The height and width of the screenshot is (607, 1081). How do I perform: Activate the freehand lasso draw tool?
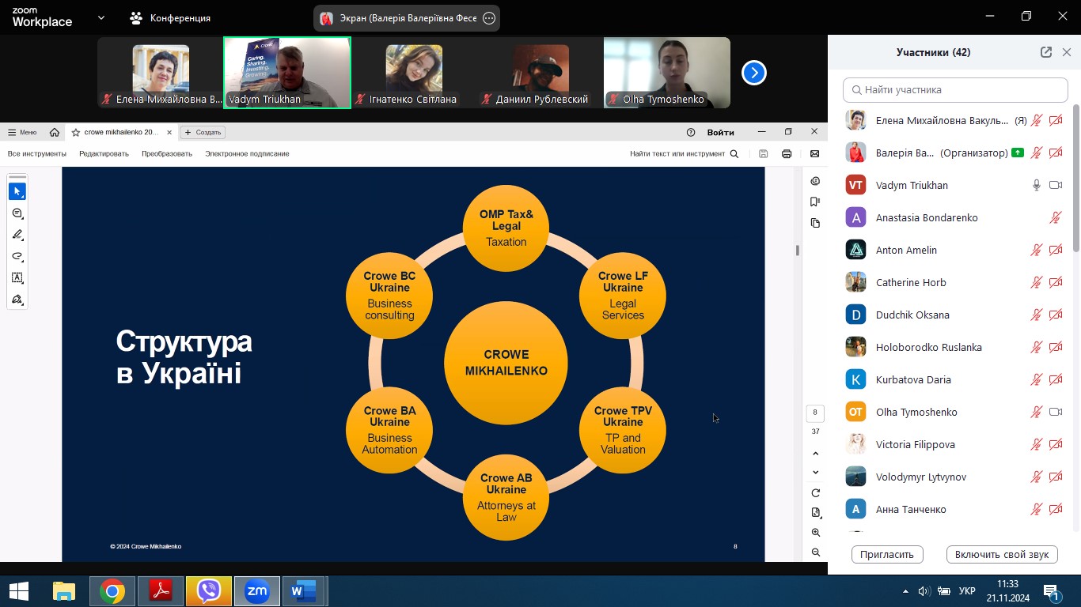[17, 256]
